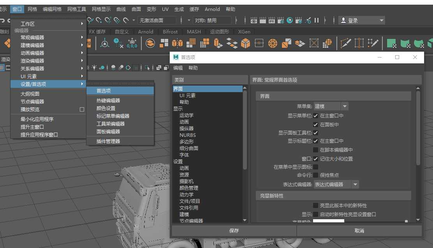Viewport: 433px width, 248px height.
Task: Switch to XGen shelf tab
Action: [x=244, y=32]
